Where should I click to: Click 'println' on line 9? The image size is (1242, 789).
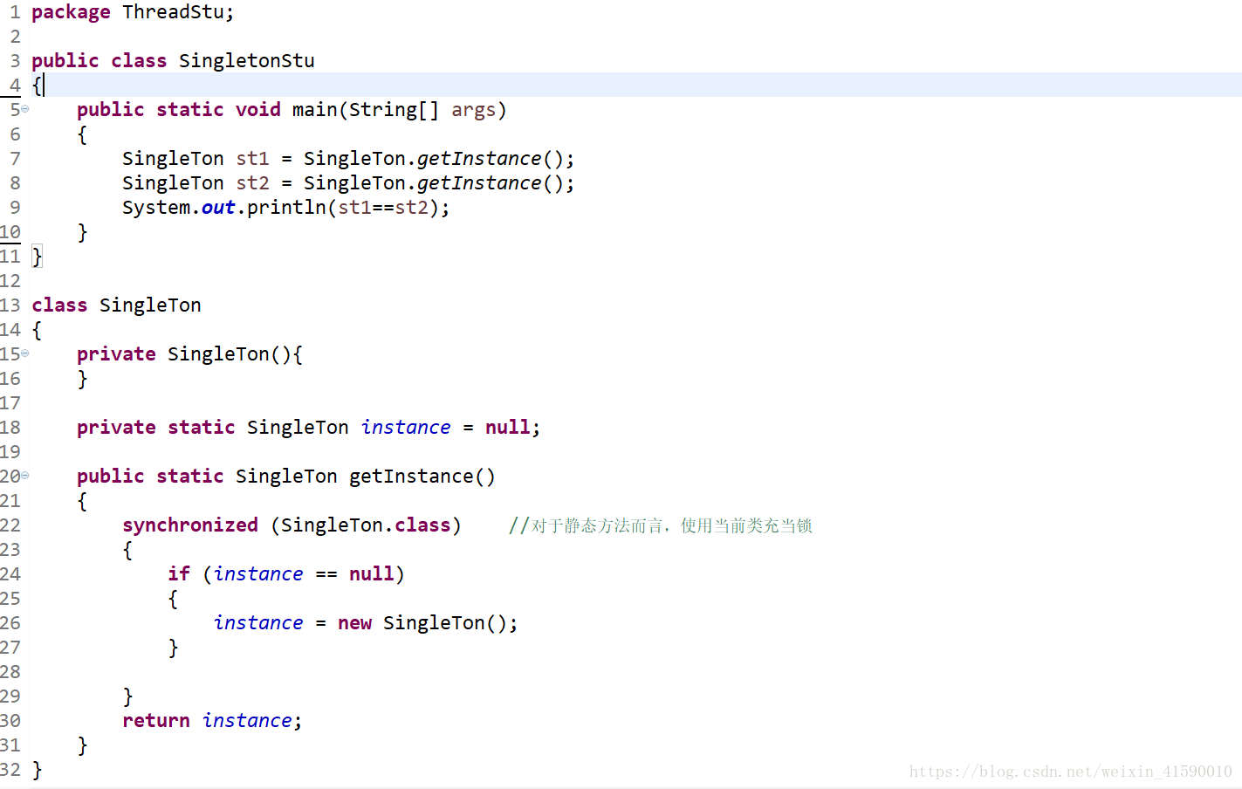coord(286,208)
